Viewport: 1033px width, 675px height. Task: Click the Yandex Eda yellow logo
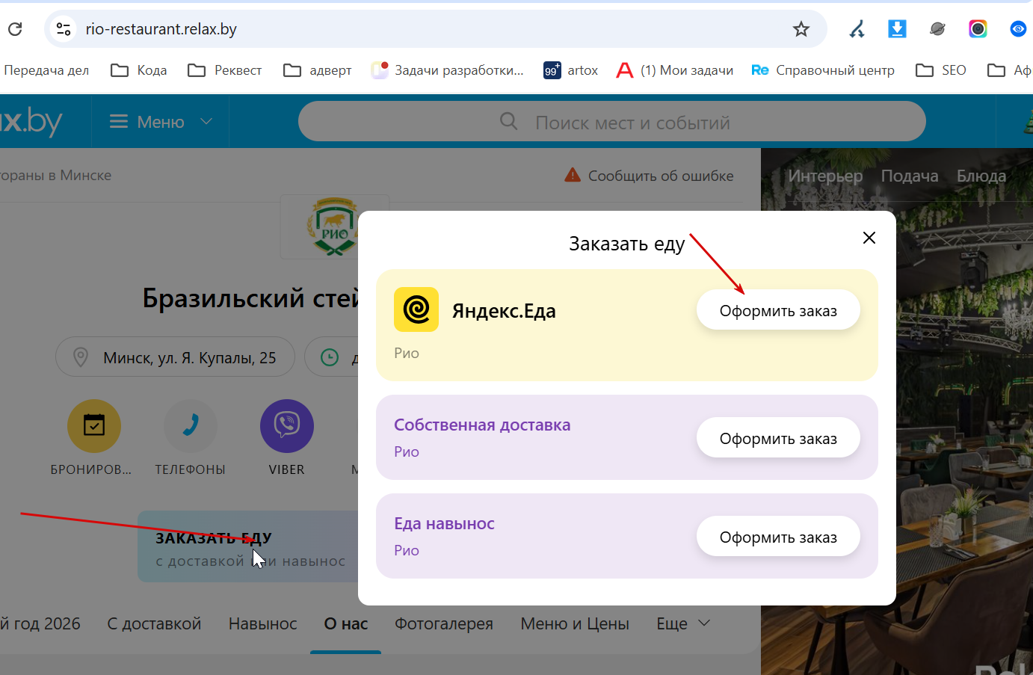click(416, 309)
